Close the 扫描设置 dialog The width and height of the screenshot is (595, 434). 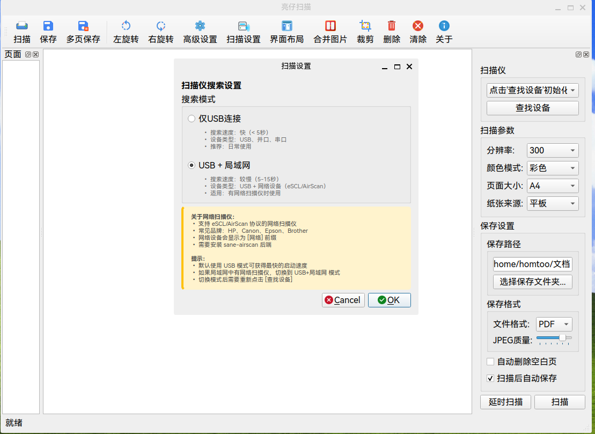tap(409, 67)
